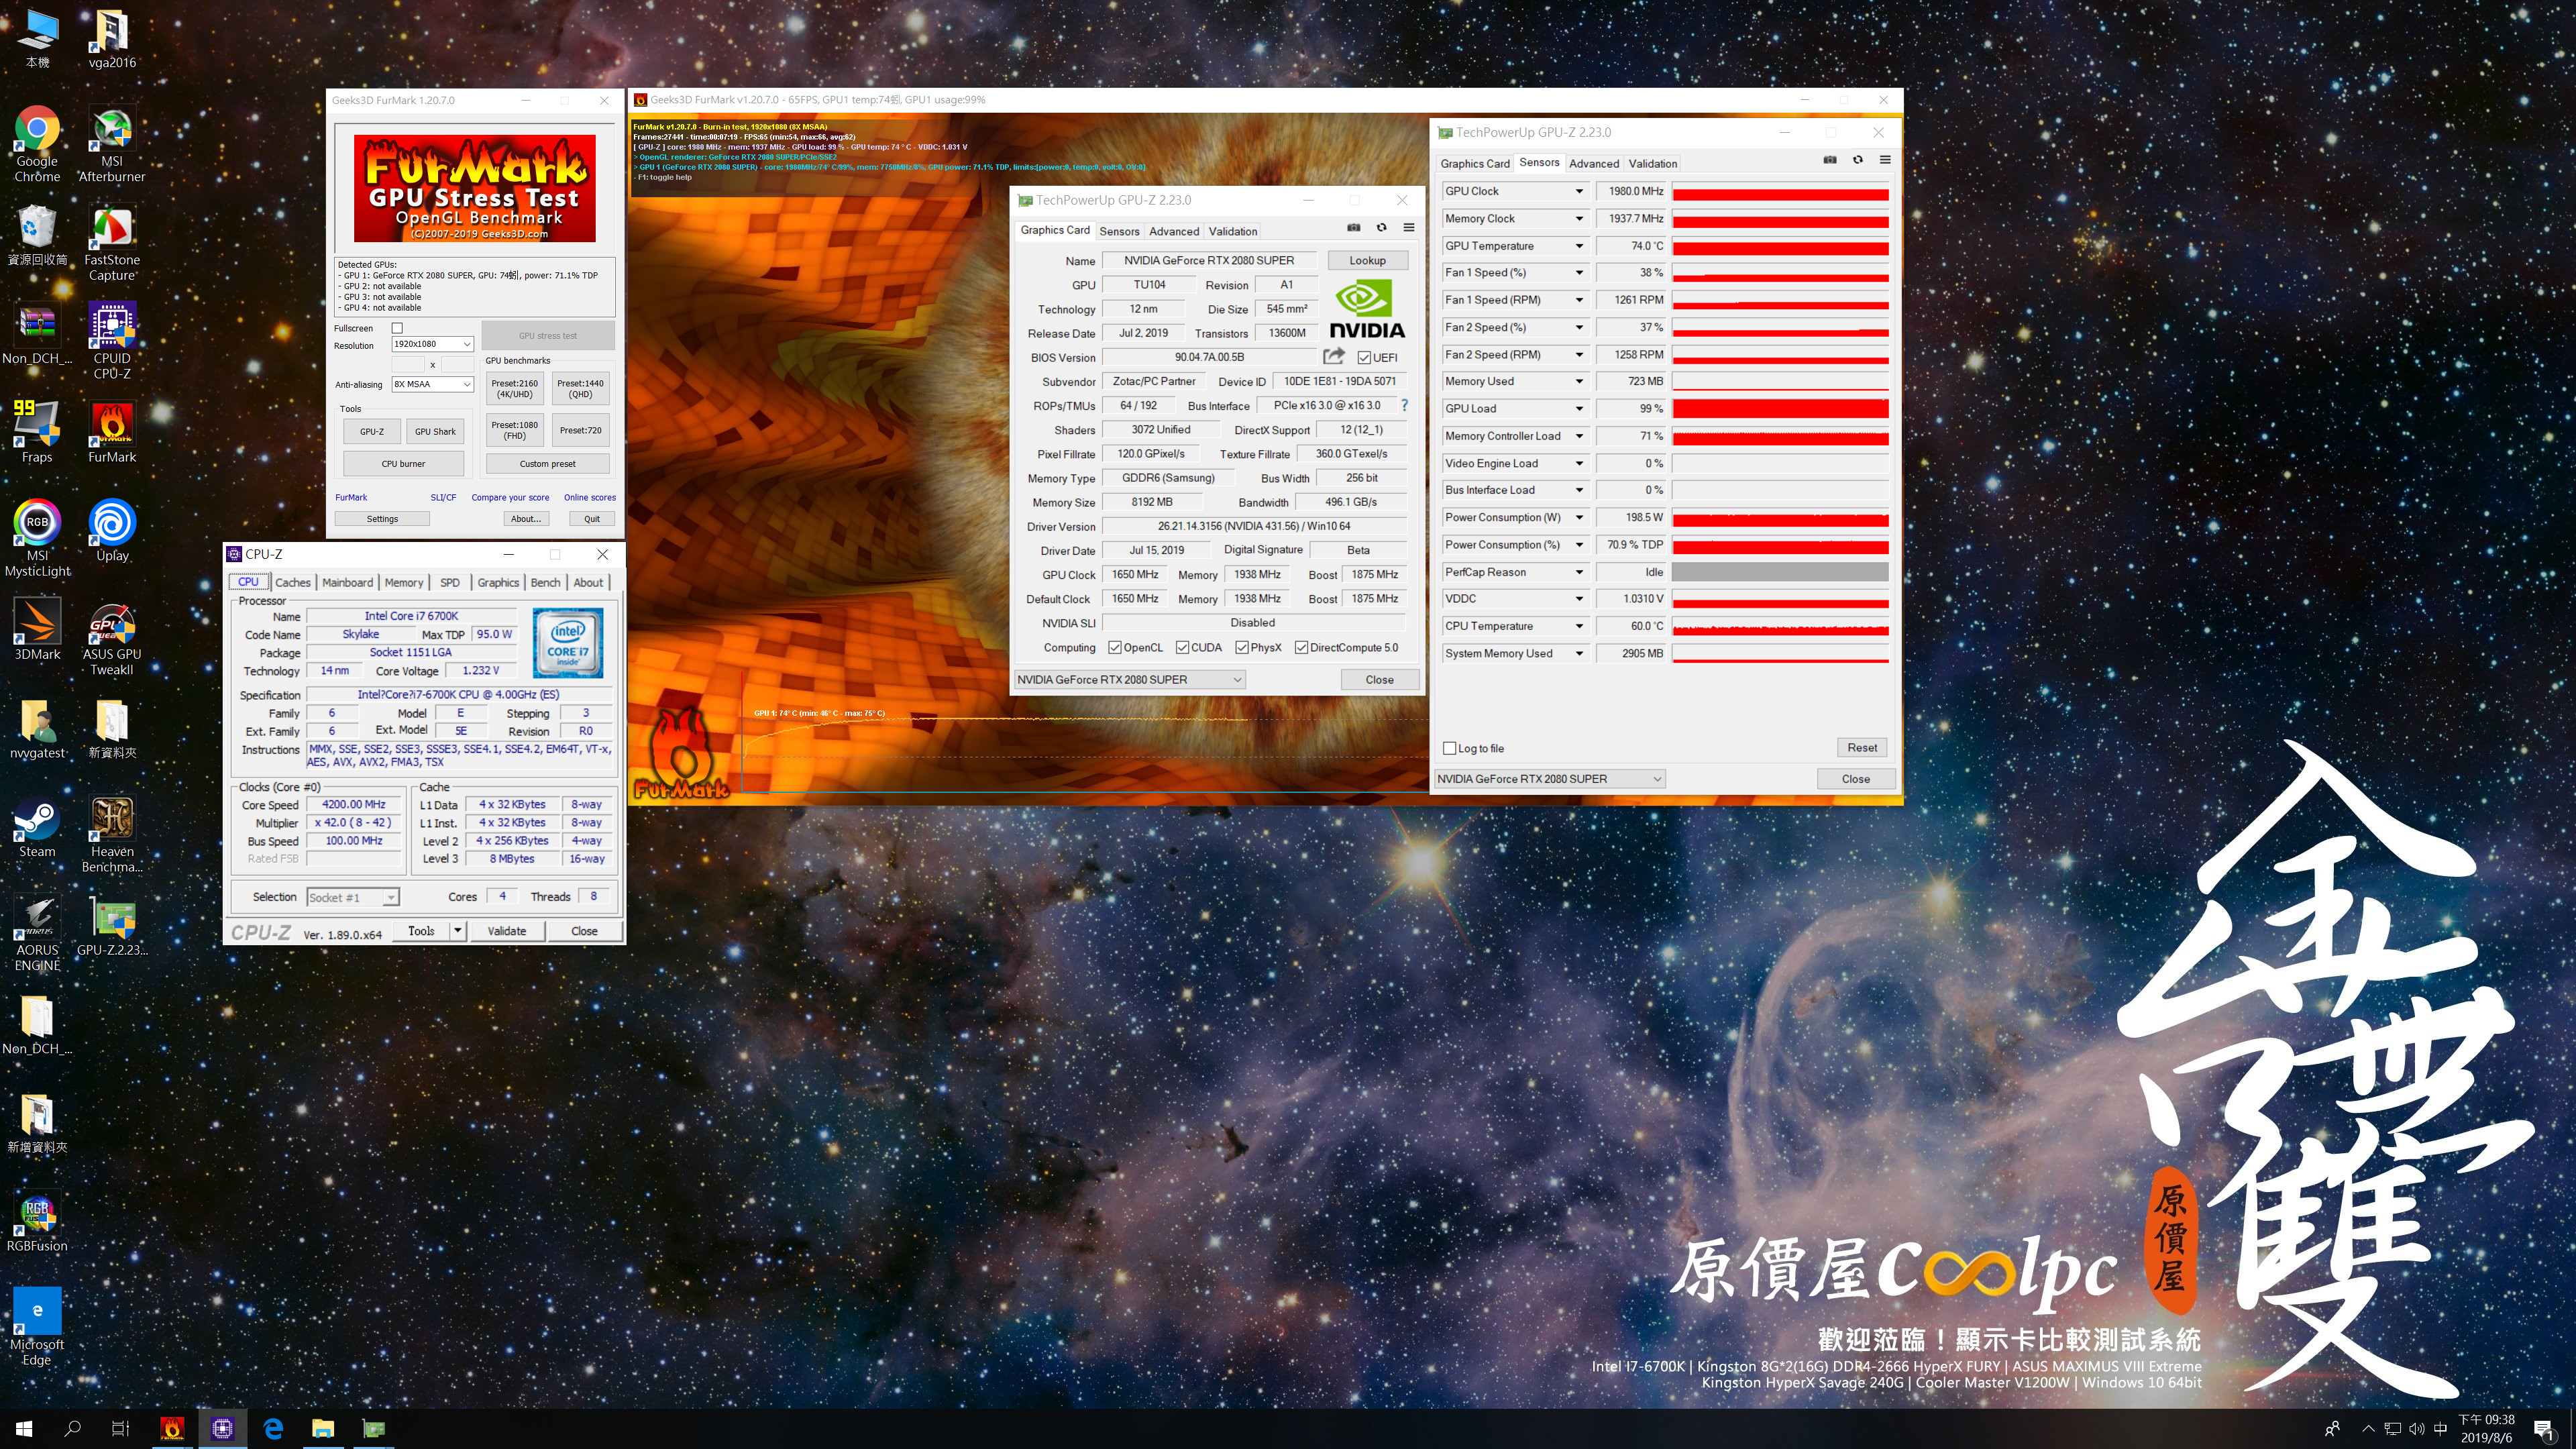2576x1449 pixels.
Task: Open hamburger menu in the GPU-Z Sensors window
Action: coord(1885,160)
